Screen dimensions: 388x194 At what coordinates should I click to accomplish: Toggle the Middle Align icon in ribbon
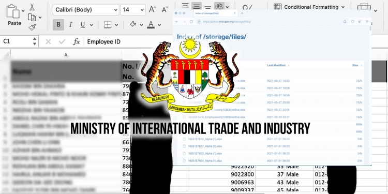pos(196,6)
